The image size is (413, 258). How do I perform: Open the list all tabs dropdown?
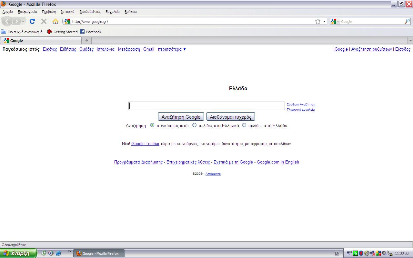pos(410,41)
